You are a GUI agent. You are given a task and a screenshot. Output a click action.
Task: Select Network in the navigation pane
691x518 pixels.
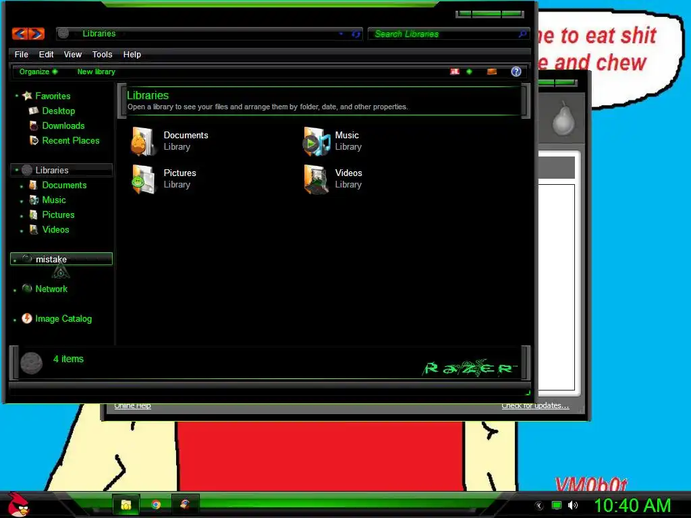51,289
